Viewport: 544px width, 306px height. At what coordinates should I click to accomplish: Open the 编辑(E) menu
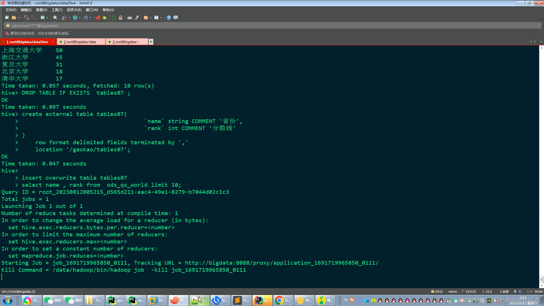(x=26, y=10)
